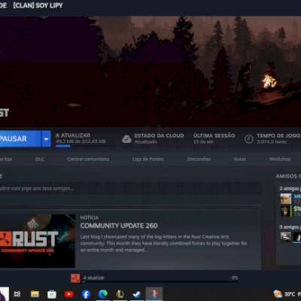The width and height of the screenshot is (301, 301).
Task: Open the COMMUNITY UPDATE 260 news title
Action: pos(119,226)
